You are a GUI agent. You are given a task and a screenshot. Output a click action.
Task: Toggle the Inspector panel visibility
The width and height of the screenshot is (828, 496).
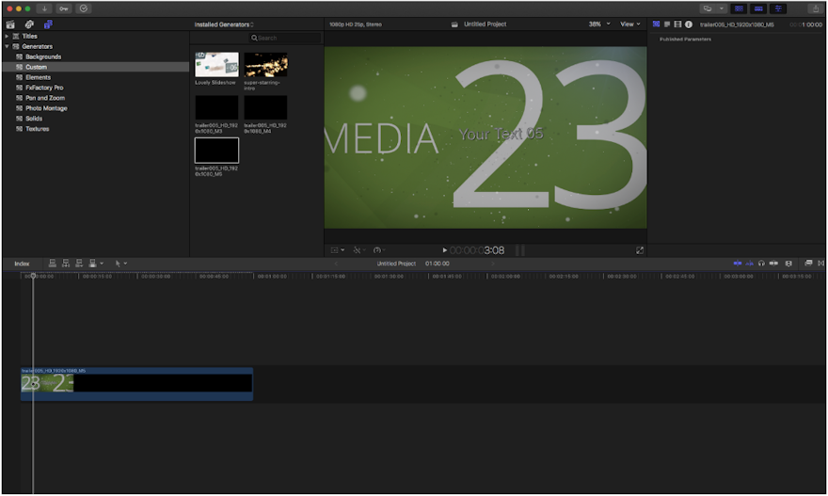pos(778,8)
